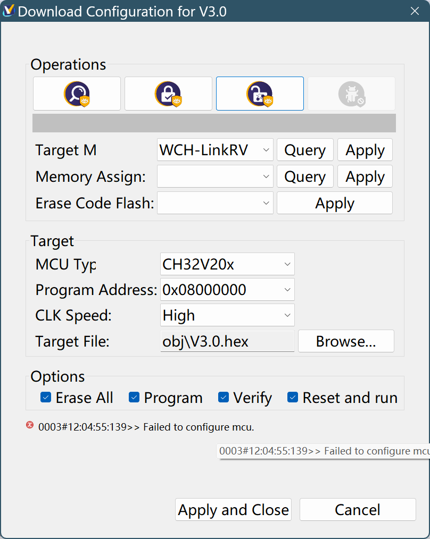Open the Erase Code Flash dropdown
This screenshot has height=539, width=430.
click(215, 203)
